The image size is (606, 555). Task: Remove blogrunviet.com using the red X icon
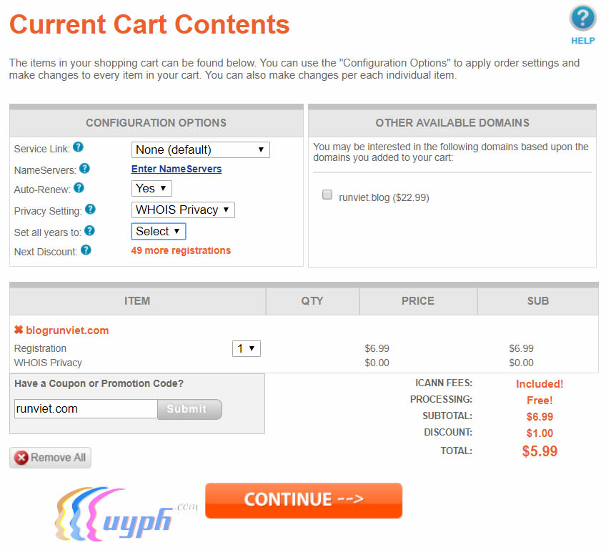click(19, 330)
